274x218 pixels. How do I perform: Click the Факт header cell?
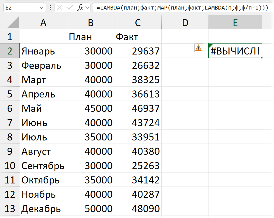click(x=138, y=36)
